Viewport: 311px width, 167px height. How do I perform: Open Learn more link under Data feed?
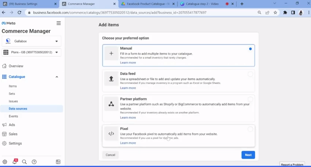point(128,88)
